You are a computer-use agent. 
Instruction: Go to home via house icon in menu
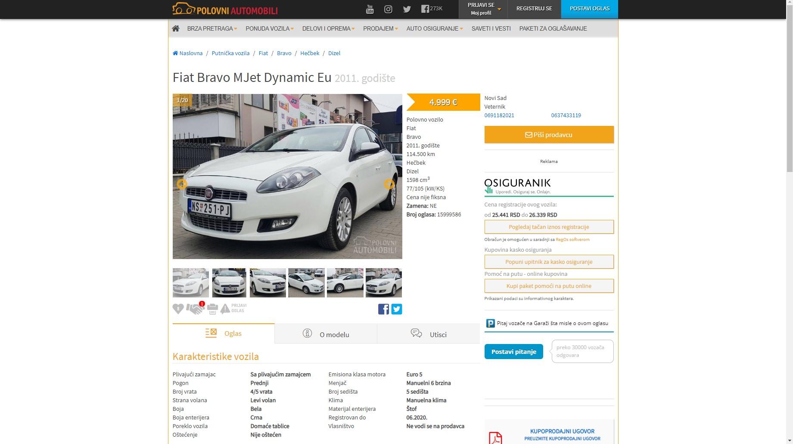point(176,28)
